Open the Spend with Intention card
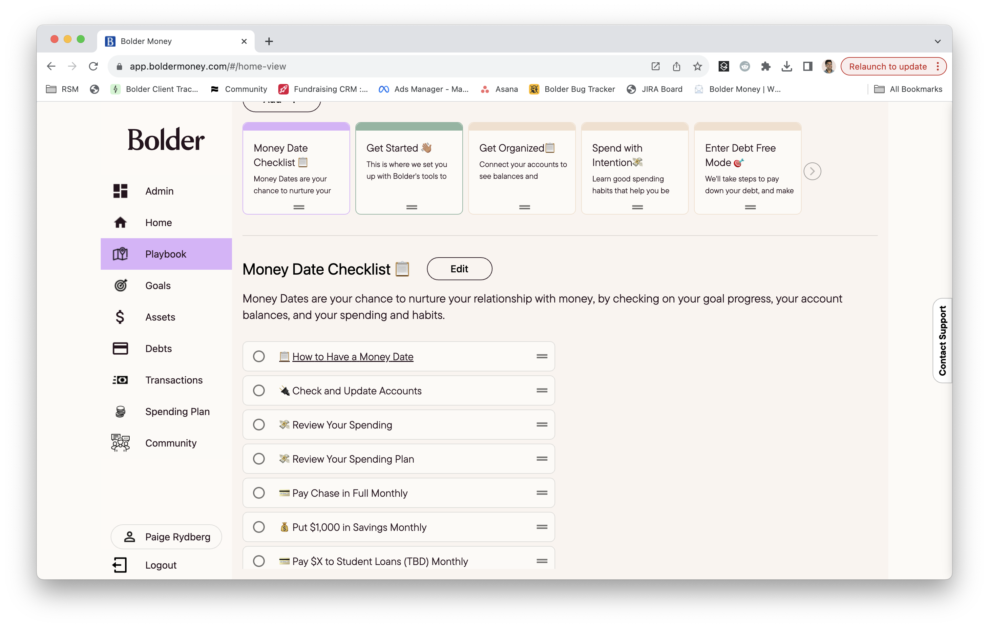 (635, 168)
